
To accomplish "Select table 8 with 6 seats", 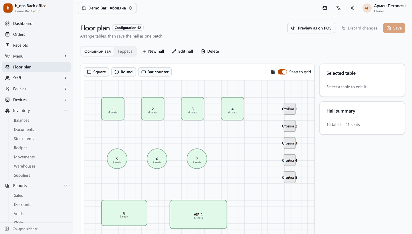I will pos(124,213).
